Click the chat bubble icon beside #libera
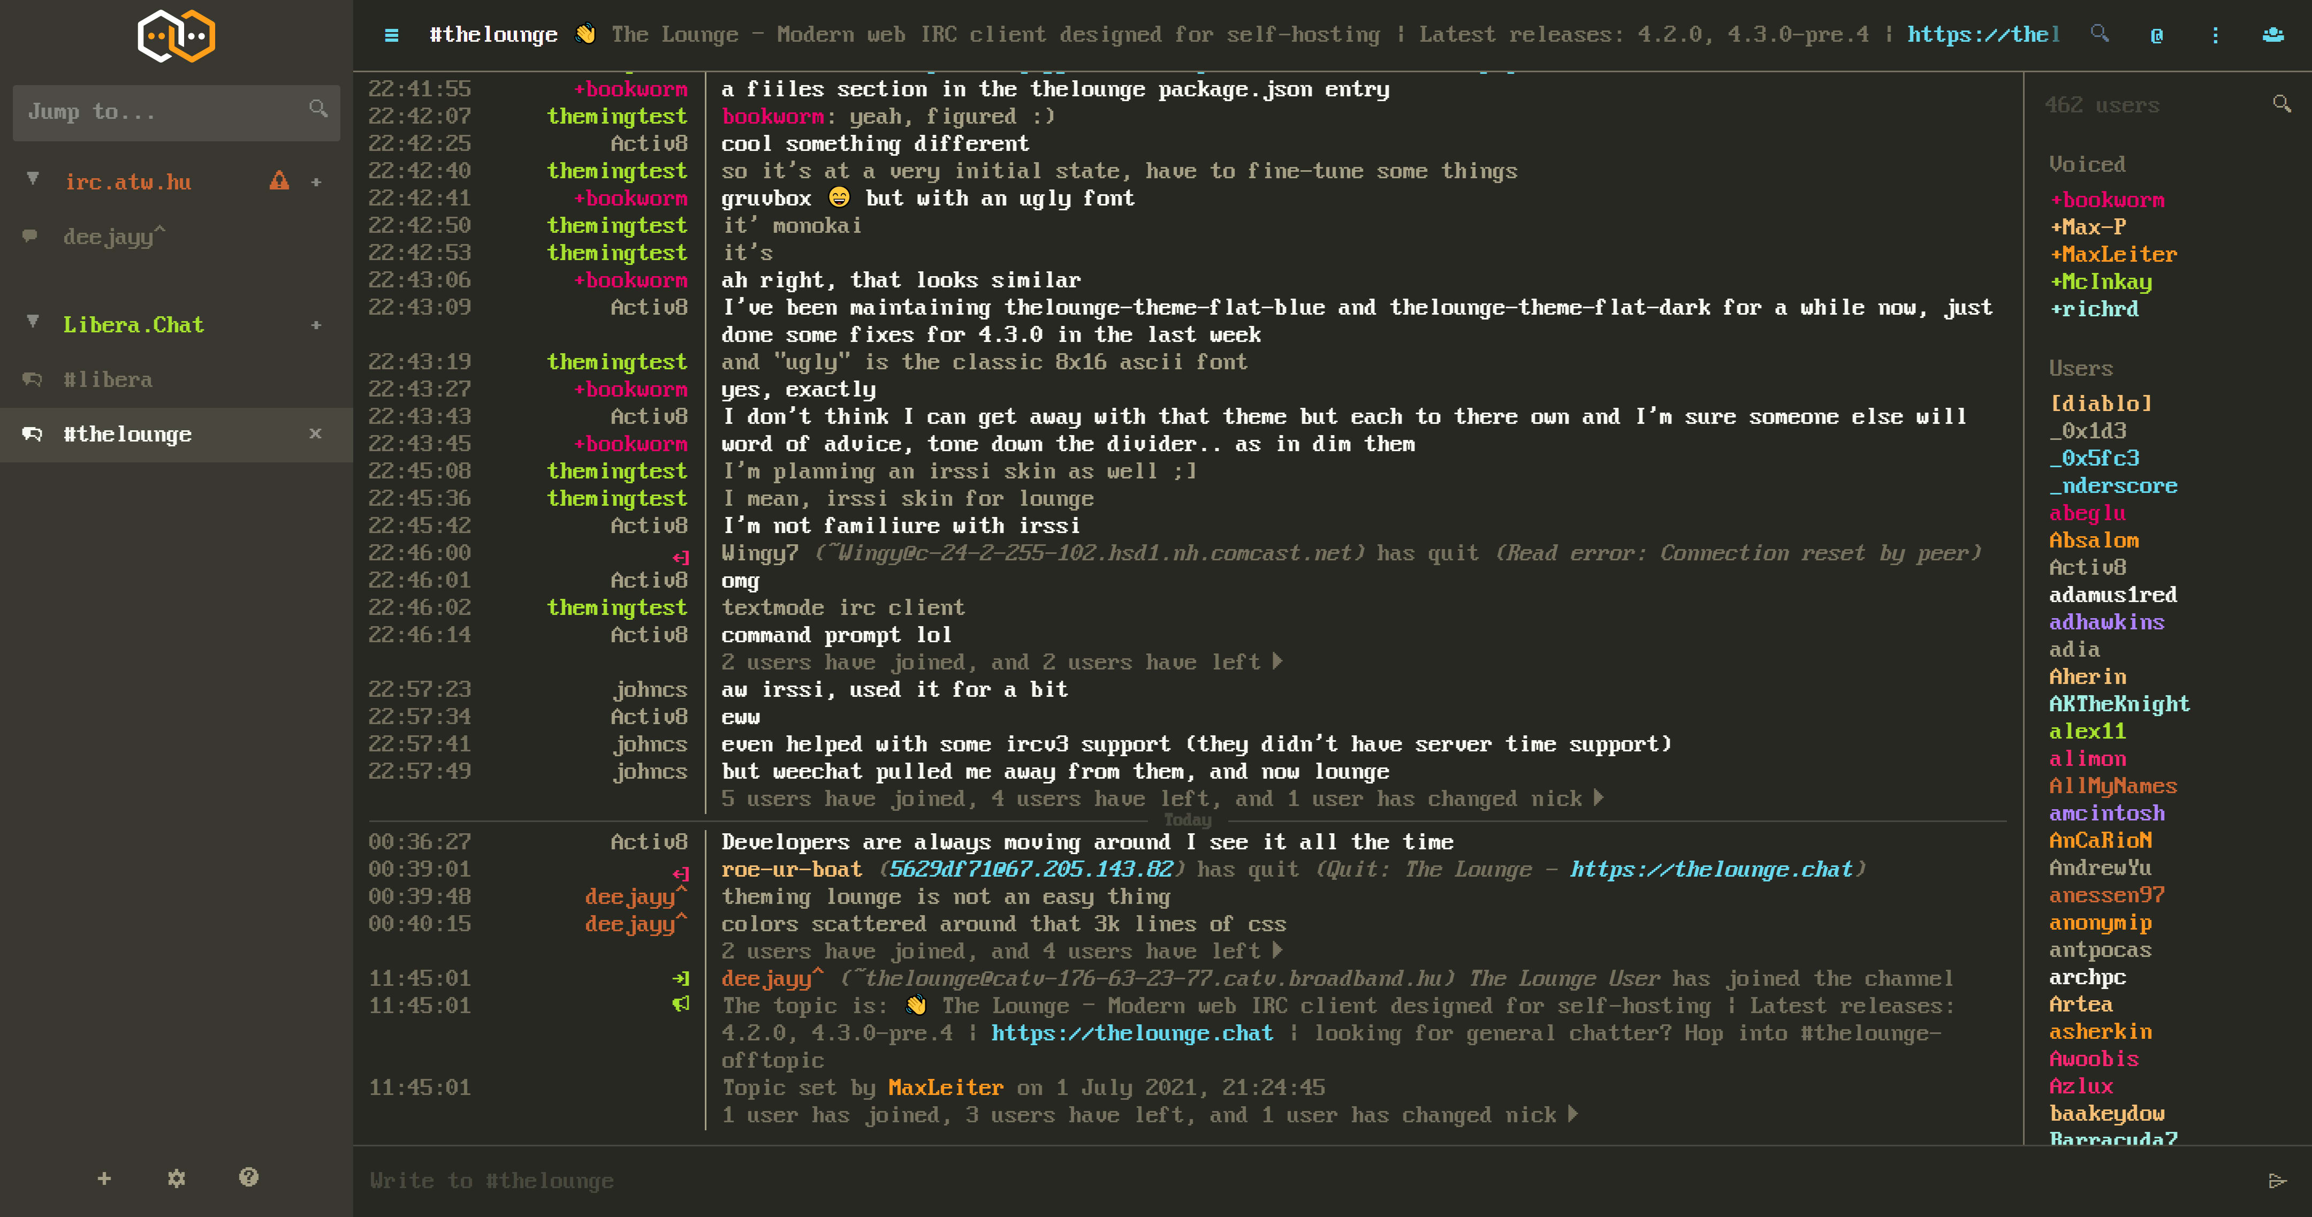This screenshot has width=2312, height=1217. click(x=32, y=379)
